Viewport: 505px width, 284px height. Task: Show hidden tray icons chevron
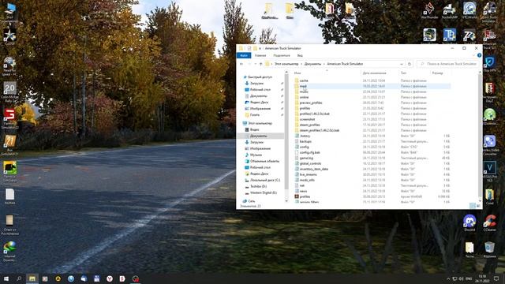(448, 278)
